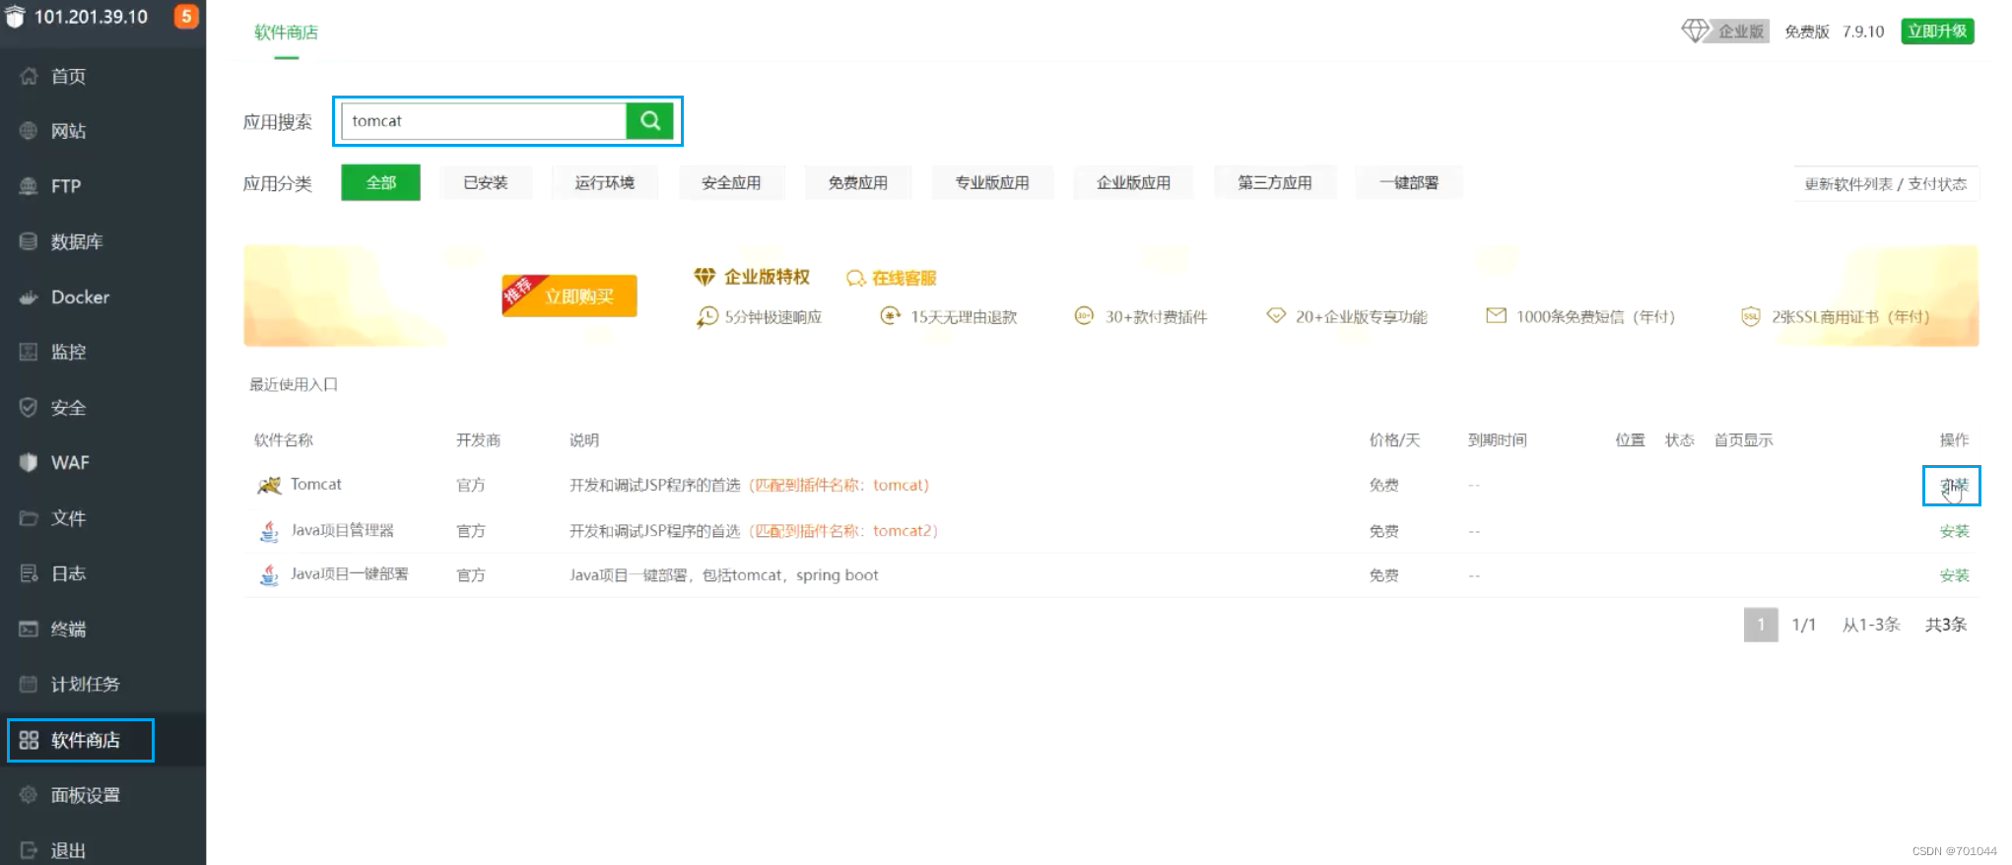Click the enterprise diamond icon at top
This screenshot has width=2012, height=865.
click(1695, 32)
